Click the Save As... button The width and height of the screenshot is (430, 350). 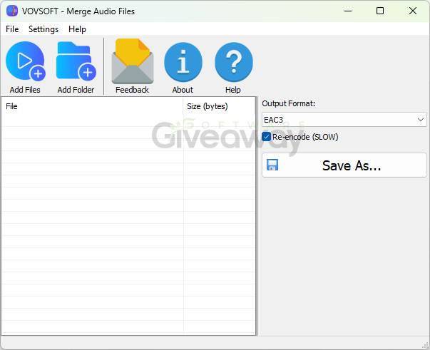coord(344,165)
